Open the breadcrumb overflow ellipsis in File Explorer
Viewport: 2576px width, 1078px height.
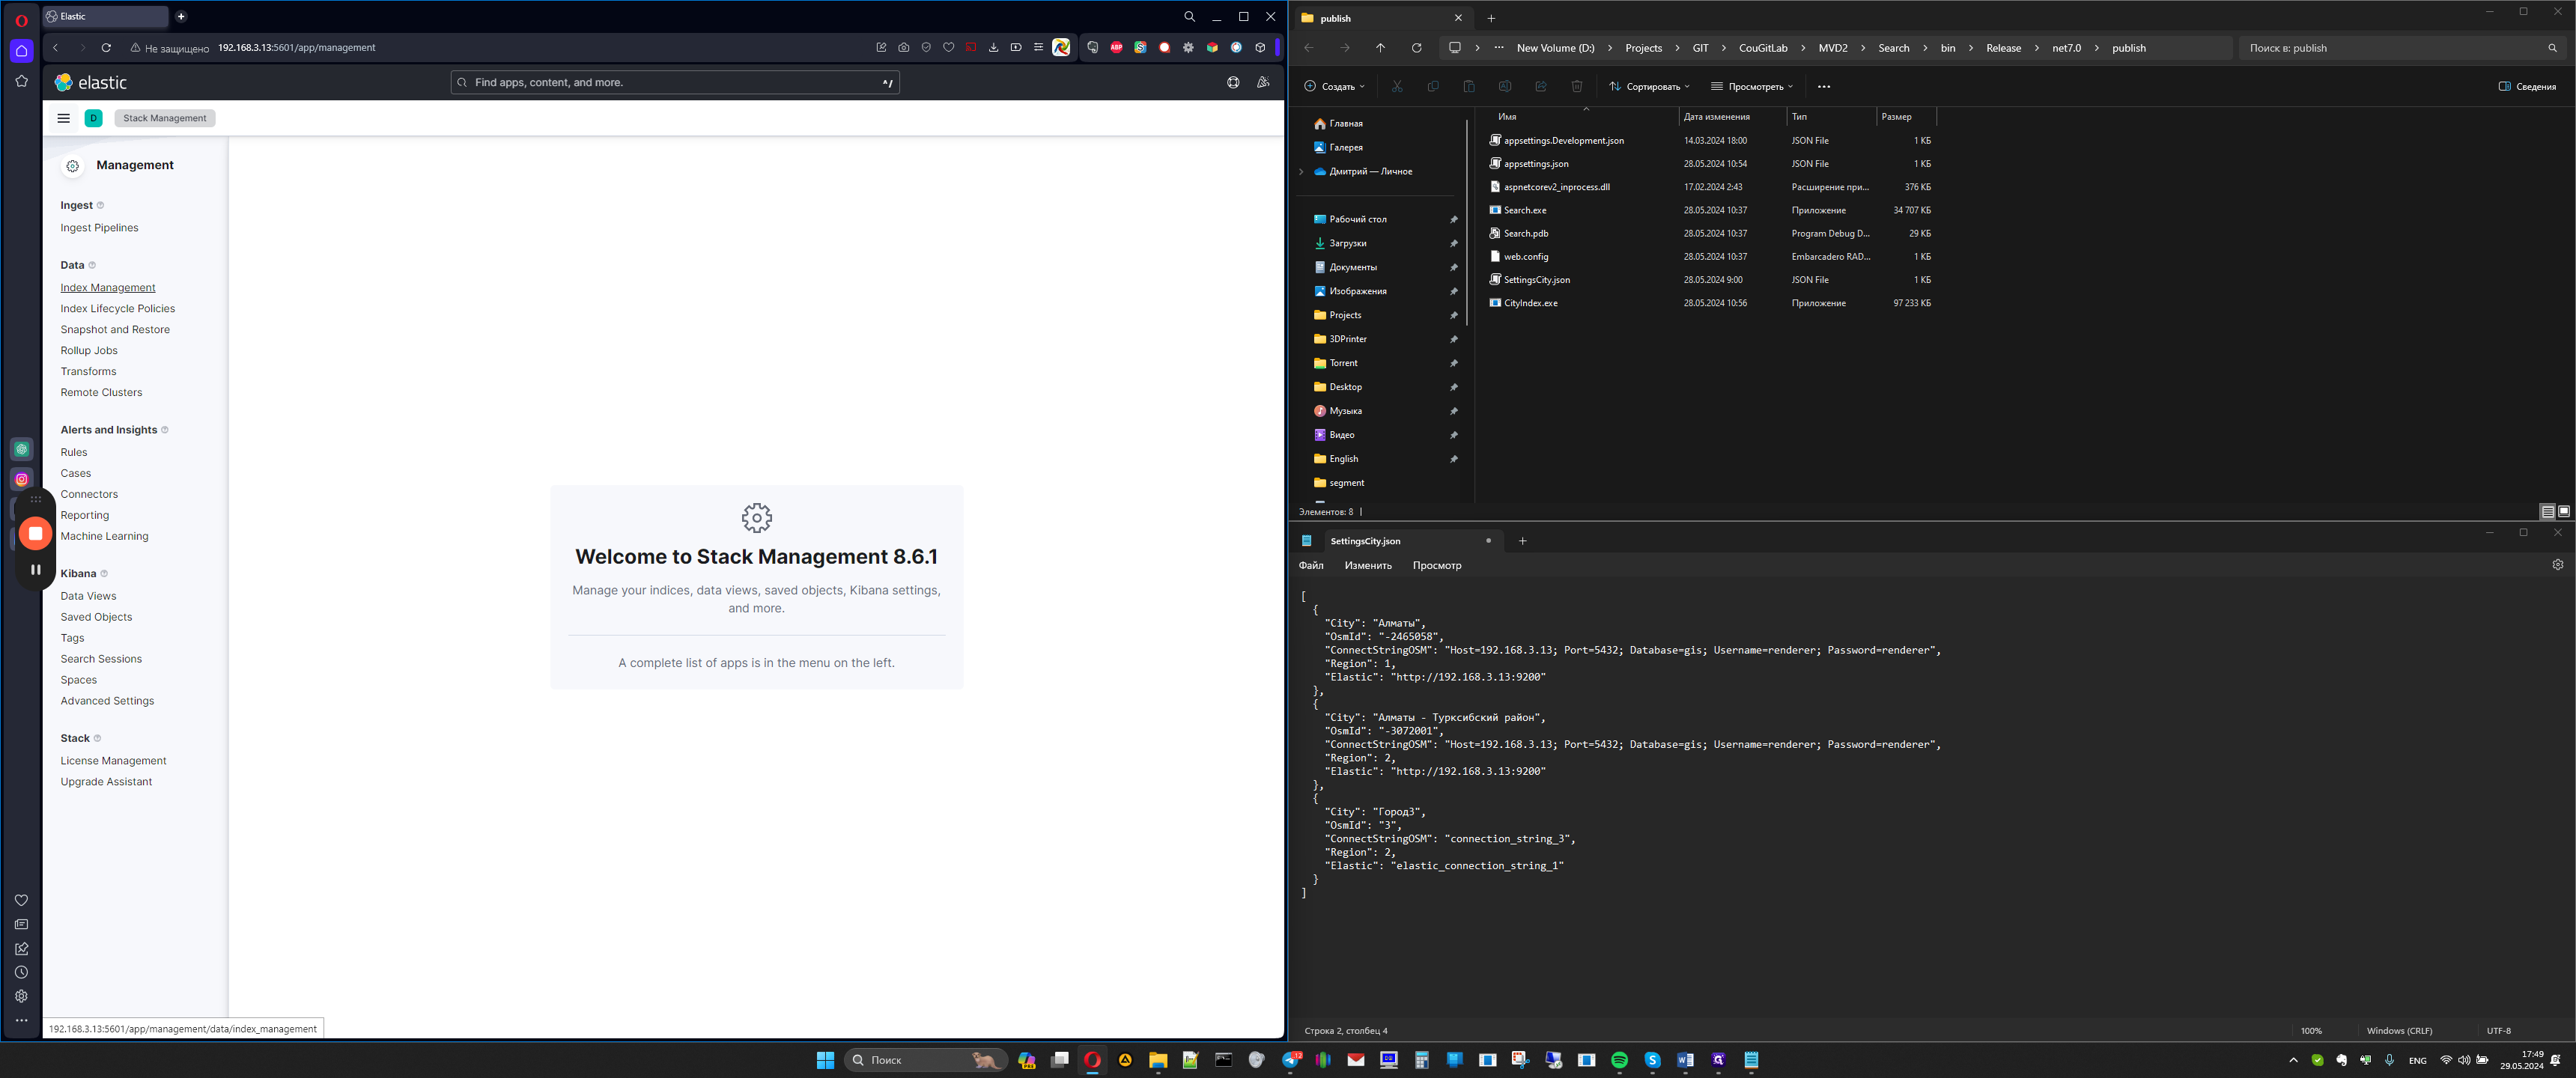point(1498,48)
